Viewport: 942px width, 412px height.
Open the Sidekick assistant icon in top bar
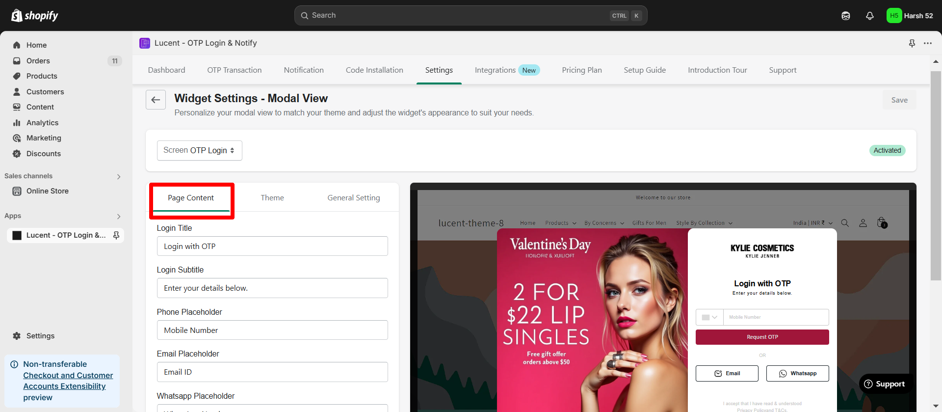pos(846,16)
